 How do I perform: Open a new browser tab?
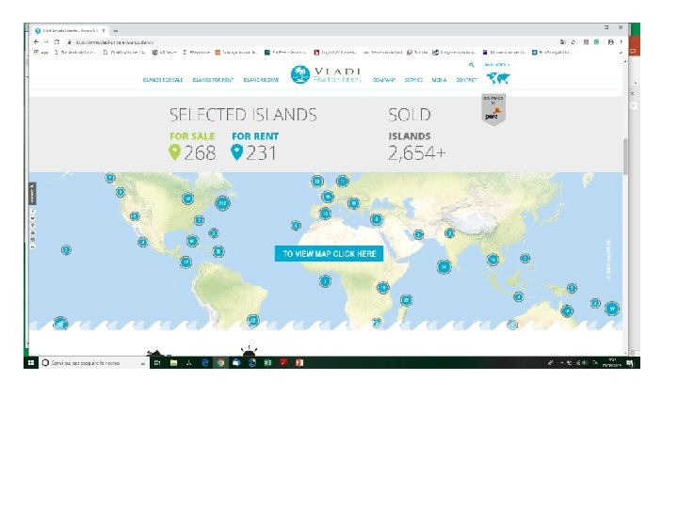click(x=116, y=31)
